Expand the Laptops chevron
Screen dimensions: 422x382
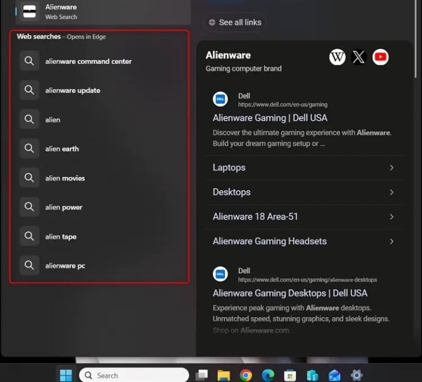(392, 168)
